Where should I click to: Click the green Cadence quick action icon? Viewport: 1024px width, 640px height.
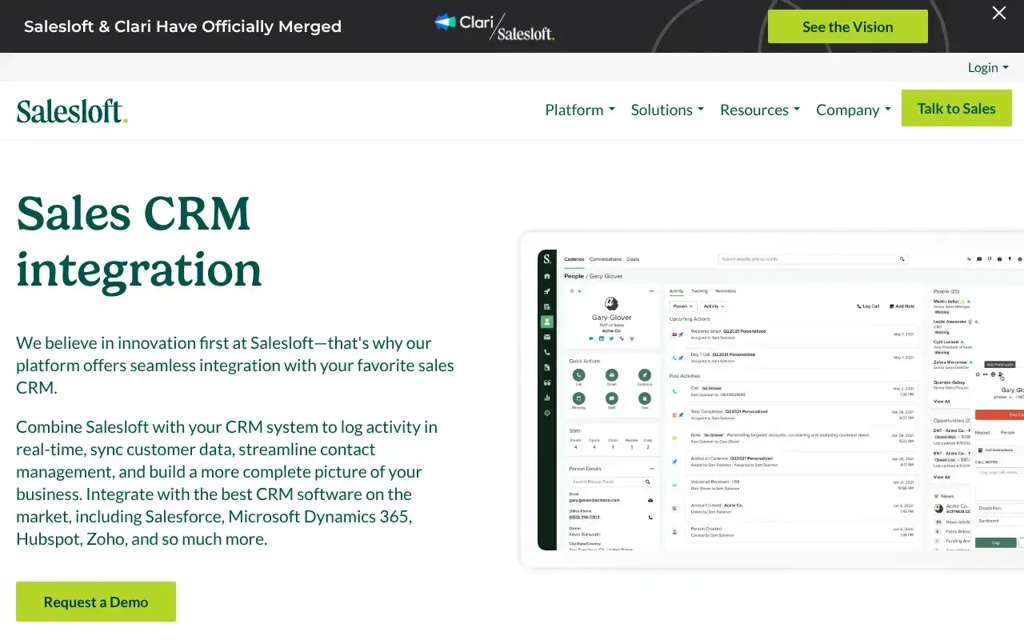click(x=645, y=374)
